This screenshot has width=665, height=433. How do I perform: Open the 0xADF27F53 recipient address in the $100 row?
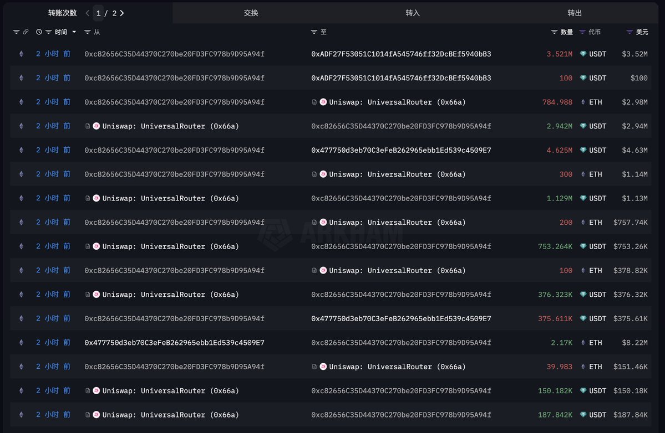pos(401,78)
